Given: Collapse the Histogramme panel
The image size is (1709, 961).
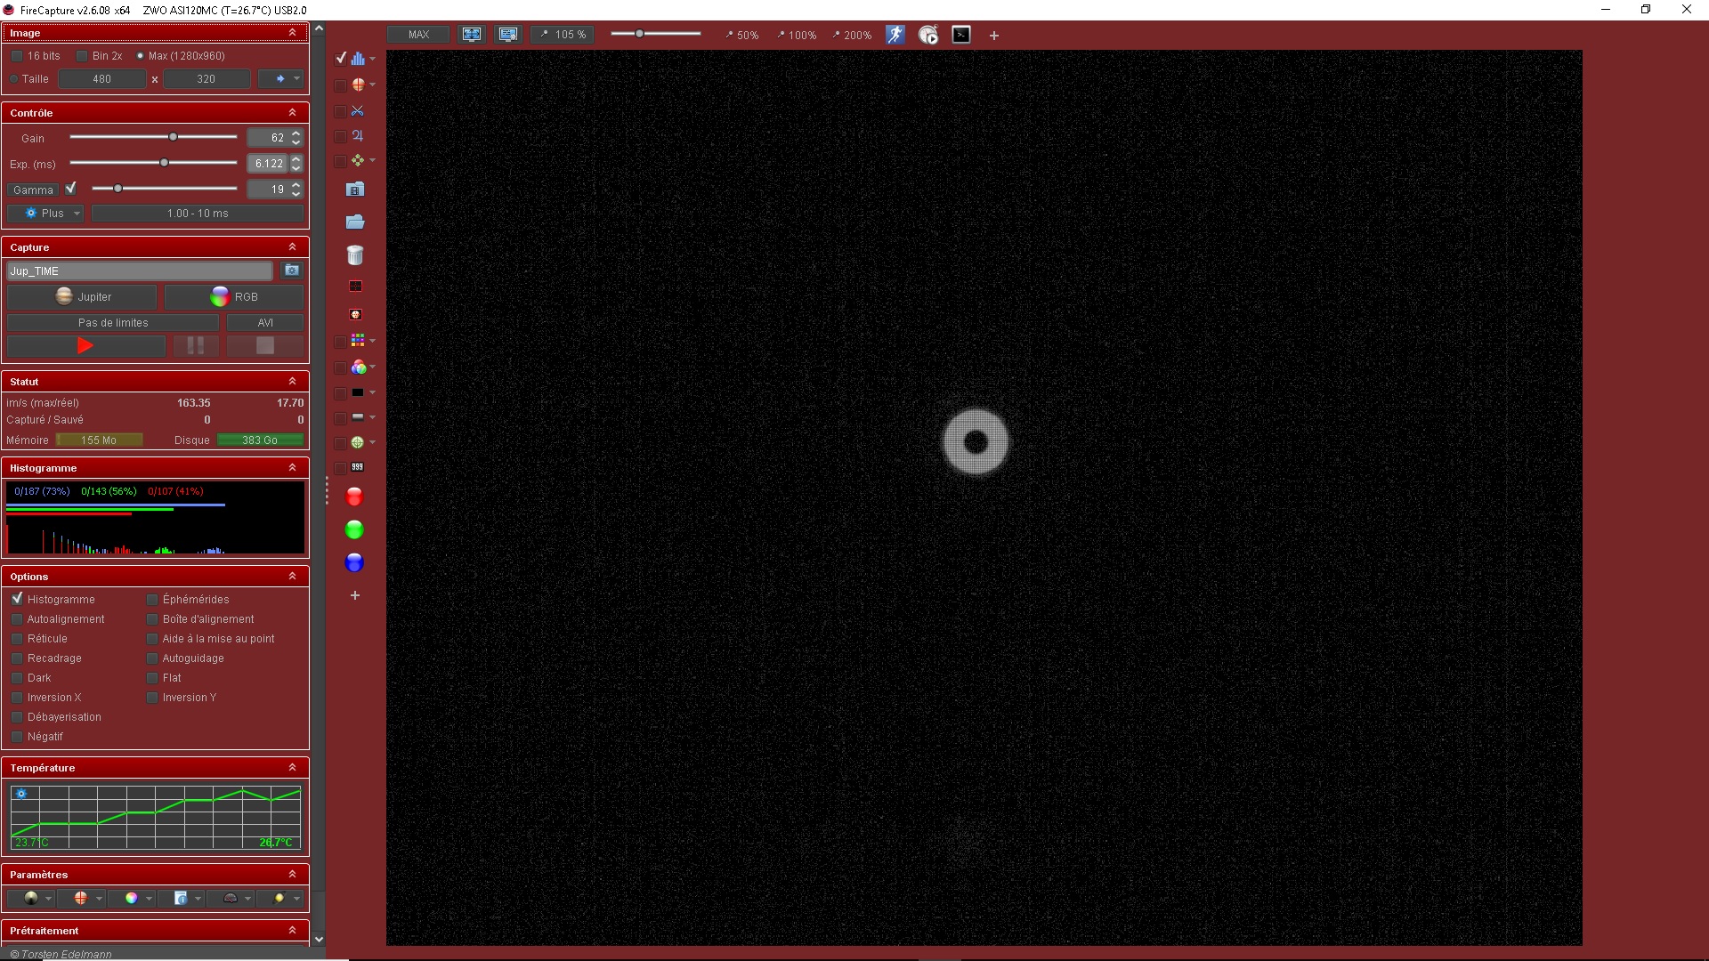Looking at the screenshot, I should pos(292,467).
